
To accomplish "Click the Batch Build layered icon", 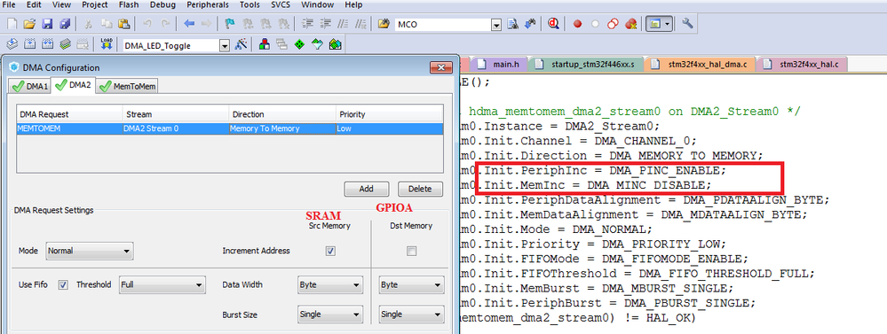I will [x=66, y=44].
